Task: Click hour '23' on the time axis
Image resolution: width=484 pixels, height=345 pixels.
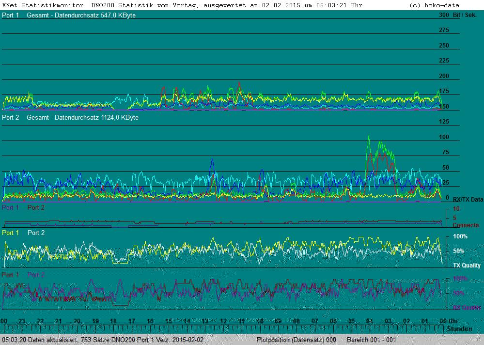Action: (22, 321)
